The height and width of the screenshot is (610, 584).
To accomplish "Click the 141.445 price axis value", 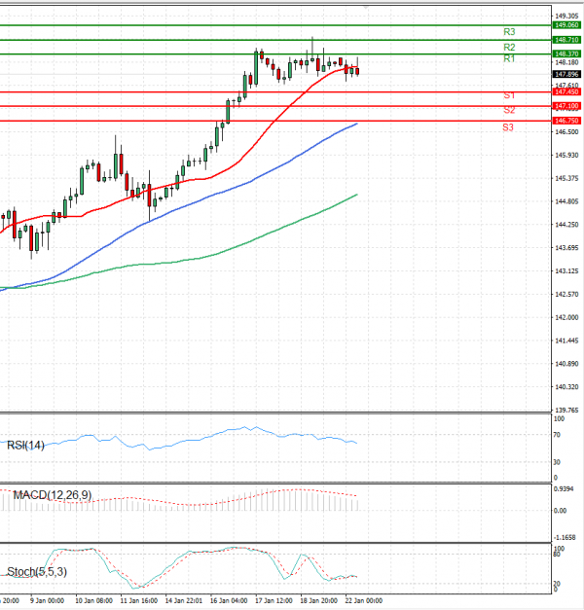I will (566, 341).
